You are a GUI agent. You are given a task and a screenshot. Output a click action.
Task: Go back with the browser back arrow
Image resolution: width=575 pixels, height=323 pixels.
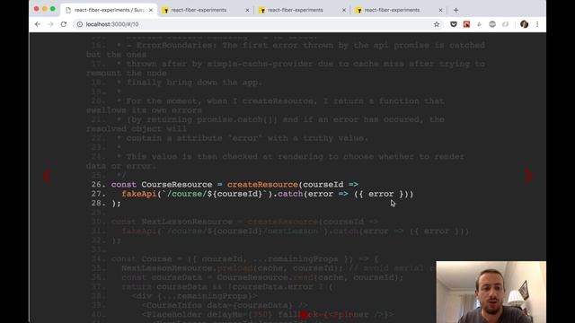[x=38, y=24]
